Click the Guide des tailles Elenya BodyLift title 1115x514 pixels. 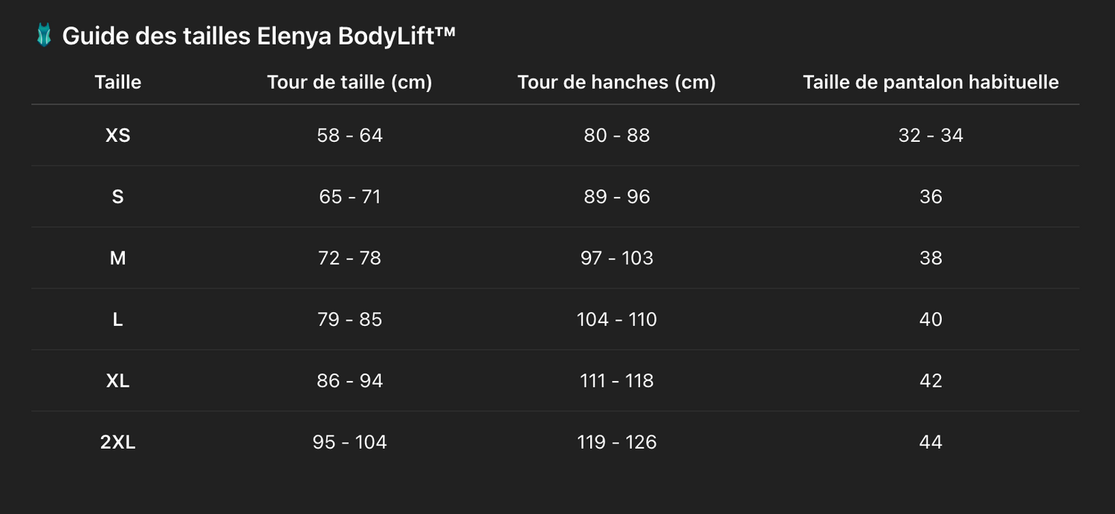258,36
